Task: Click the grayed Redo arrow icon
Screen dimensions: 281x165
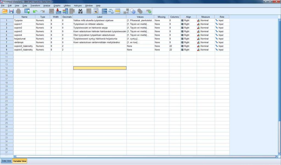Action: pos(42,11)
